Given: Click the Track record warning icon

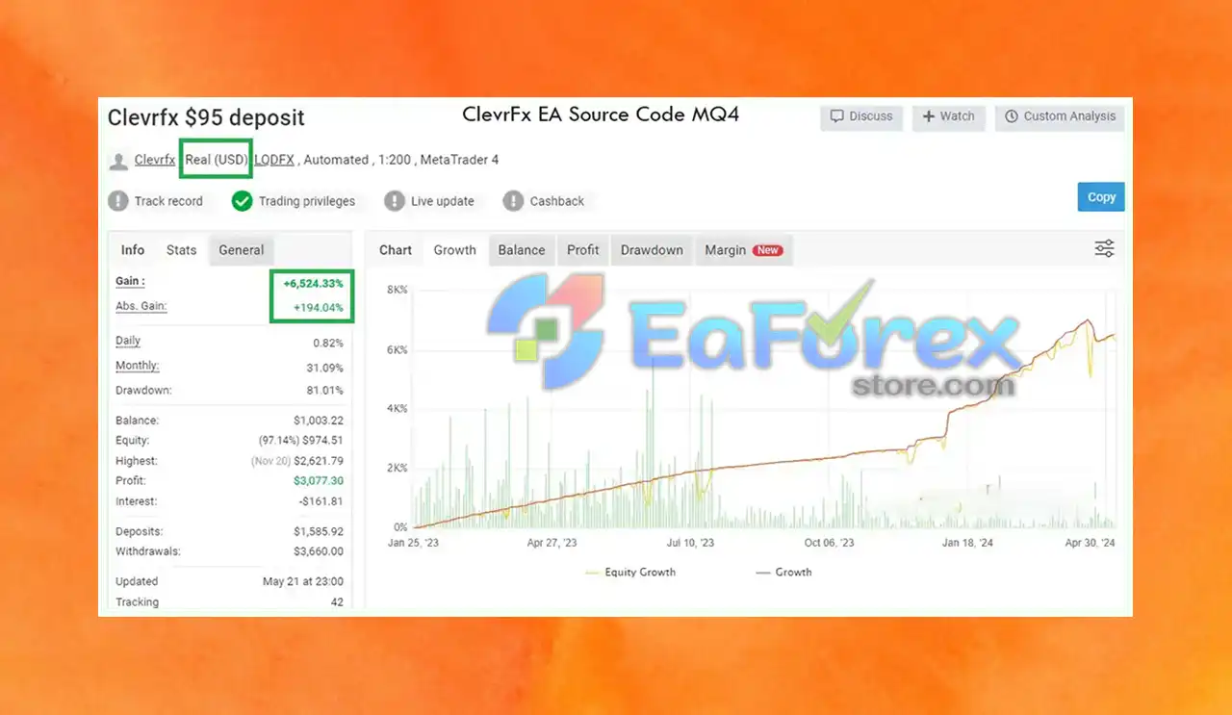Looking at the screenshot, I should pos(117,201).
